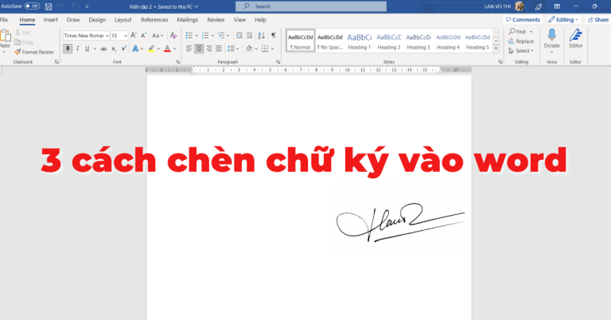Open the Change Case Aa dropdown
Image resolution: width=611 pixels, height=320 pixels.
(158, 36)
